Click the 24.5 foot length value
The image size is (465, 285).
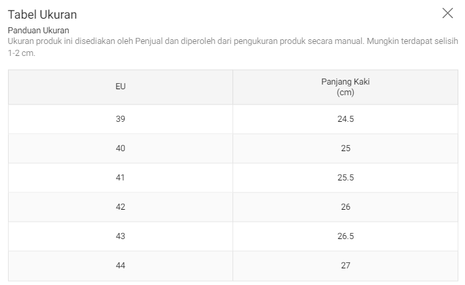tap(346, 119)
